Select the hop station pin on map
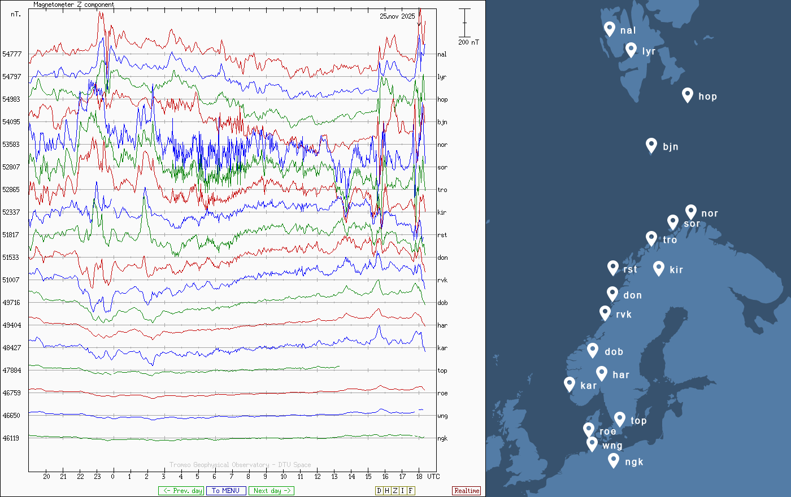This screenshot has width=791, height=497. 688,95
